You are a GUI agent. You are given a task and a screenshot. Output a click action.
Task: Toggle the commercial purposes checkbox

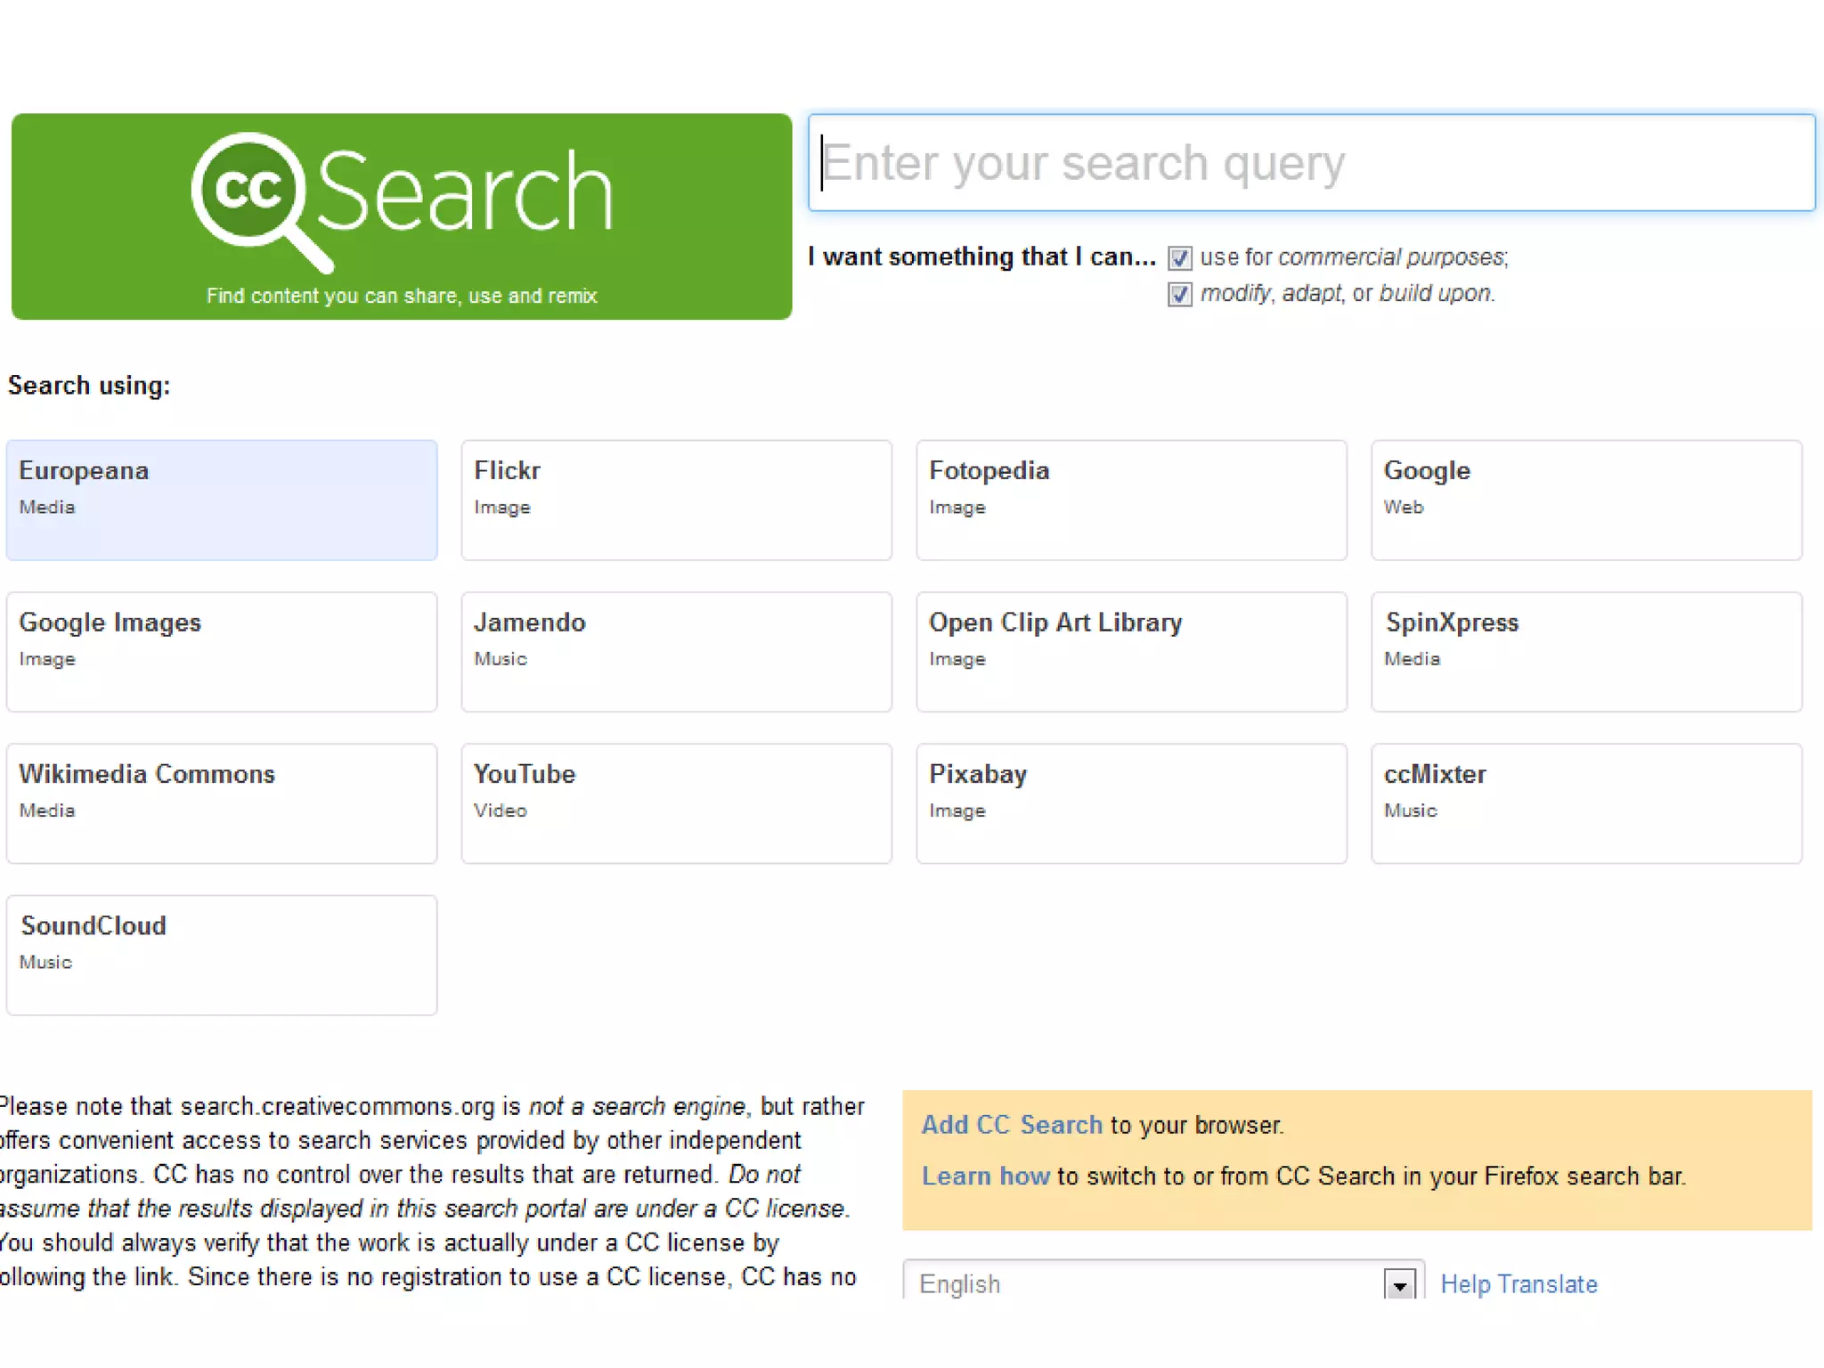pyautogui.click(x=1179, y=258)
